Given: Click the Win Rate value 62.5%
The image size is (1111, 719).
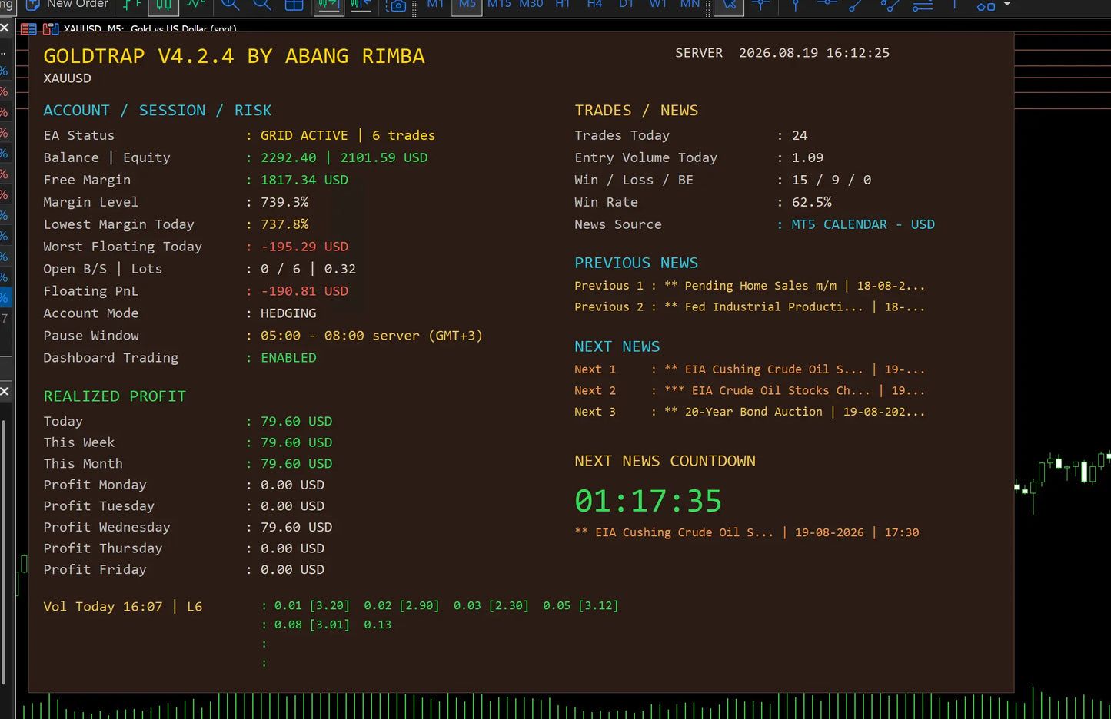Looking at the screenshot, I should pyautogui.click(x=812, y=202).
